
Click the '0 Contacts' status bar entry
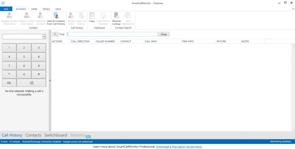(15, 142)
